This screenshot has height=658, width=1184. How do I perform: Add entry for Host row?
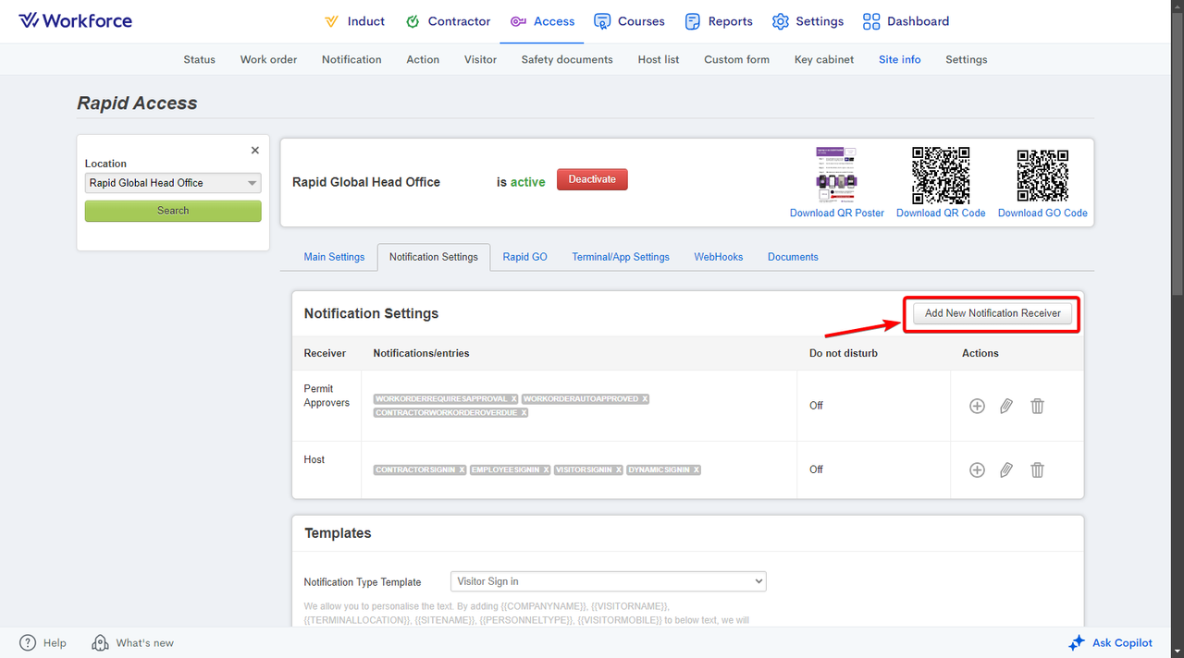click(x=977, y=469)
